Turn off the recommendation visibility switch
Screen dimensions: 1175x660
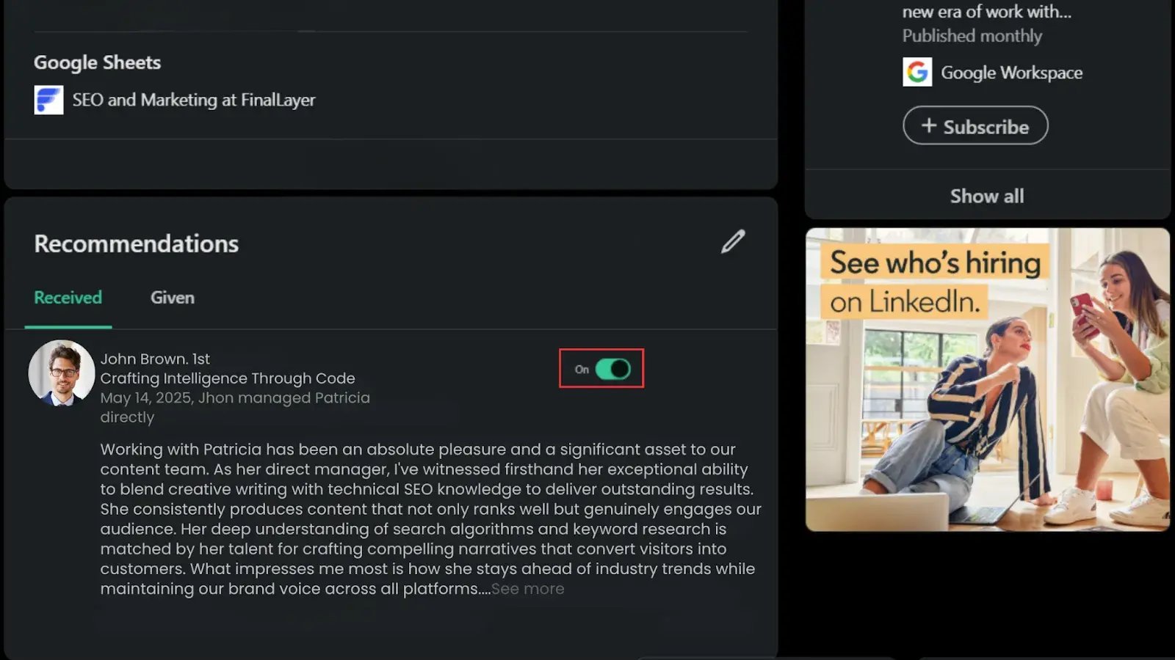tap(612, 369)
